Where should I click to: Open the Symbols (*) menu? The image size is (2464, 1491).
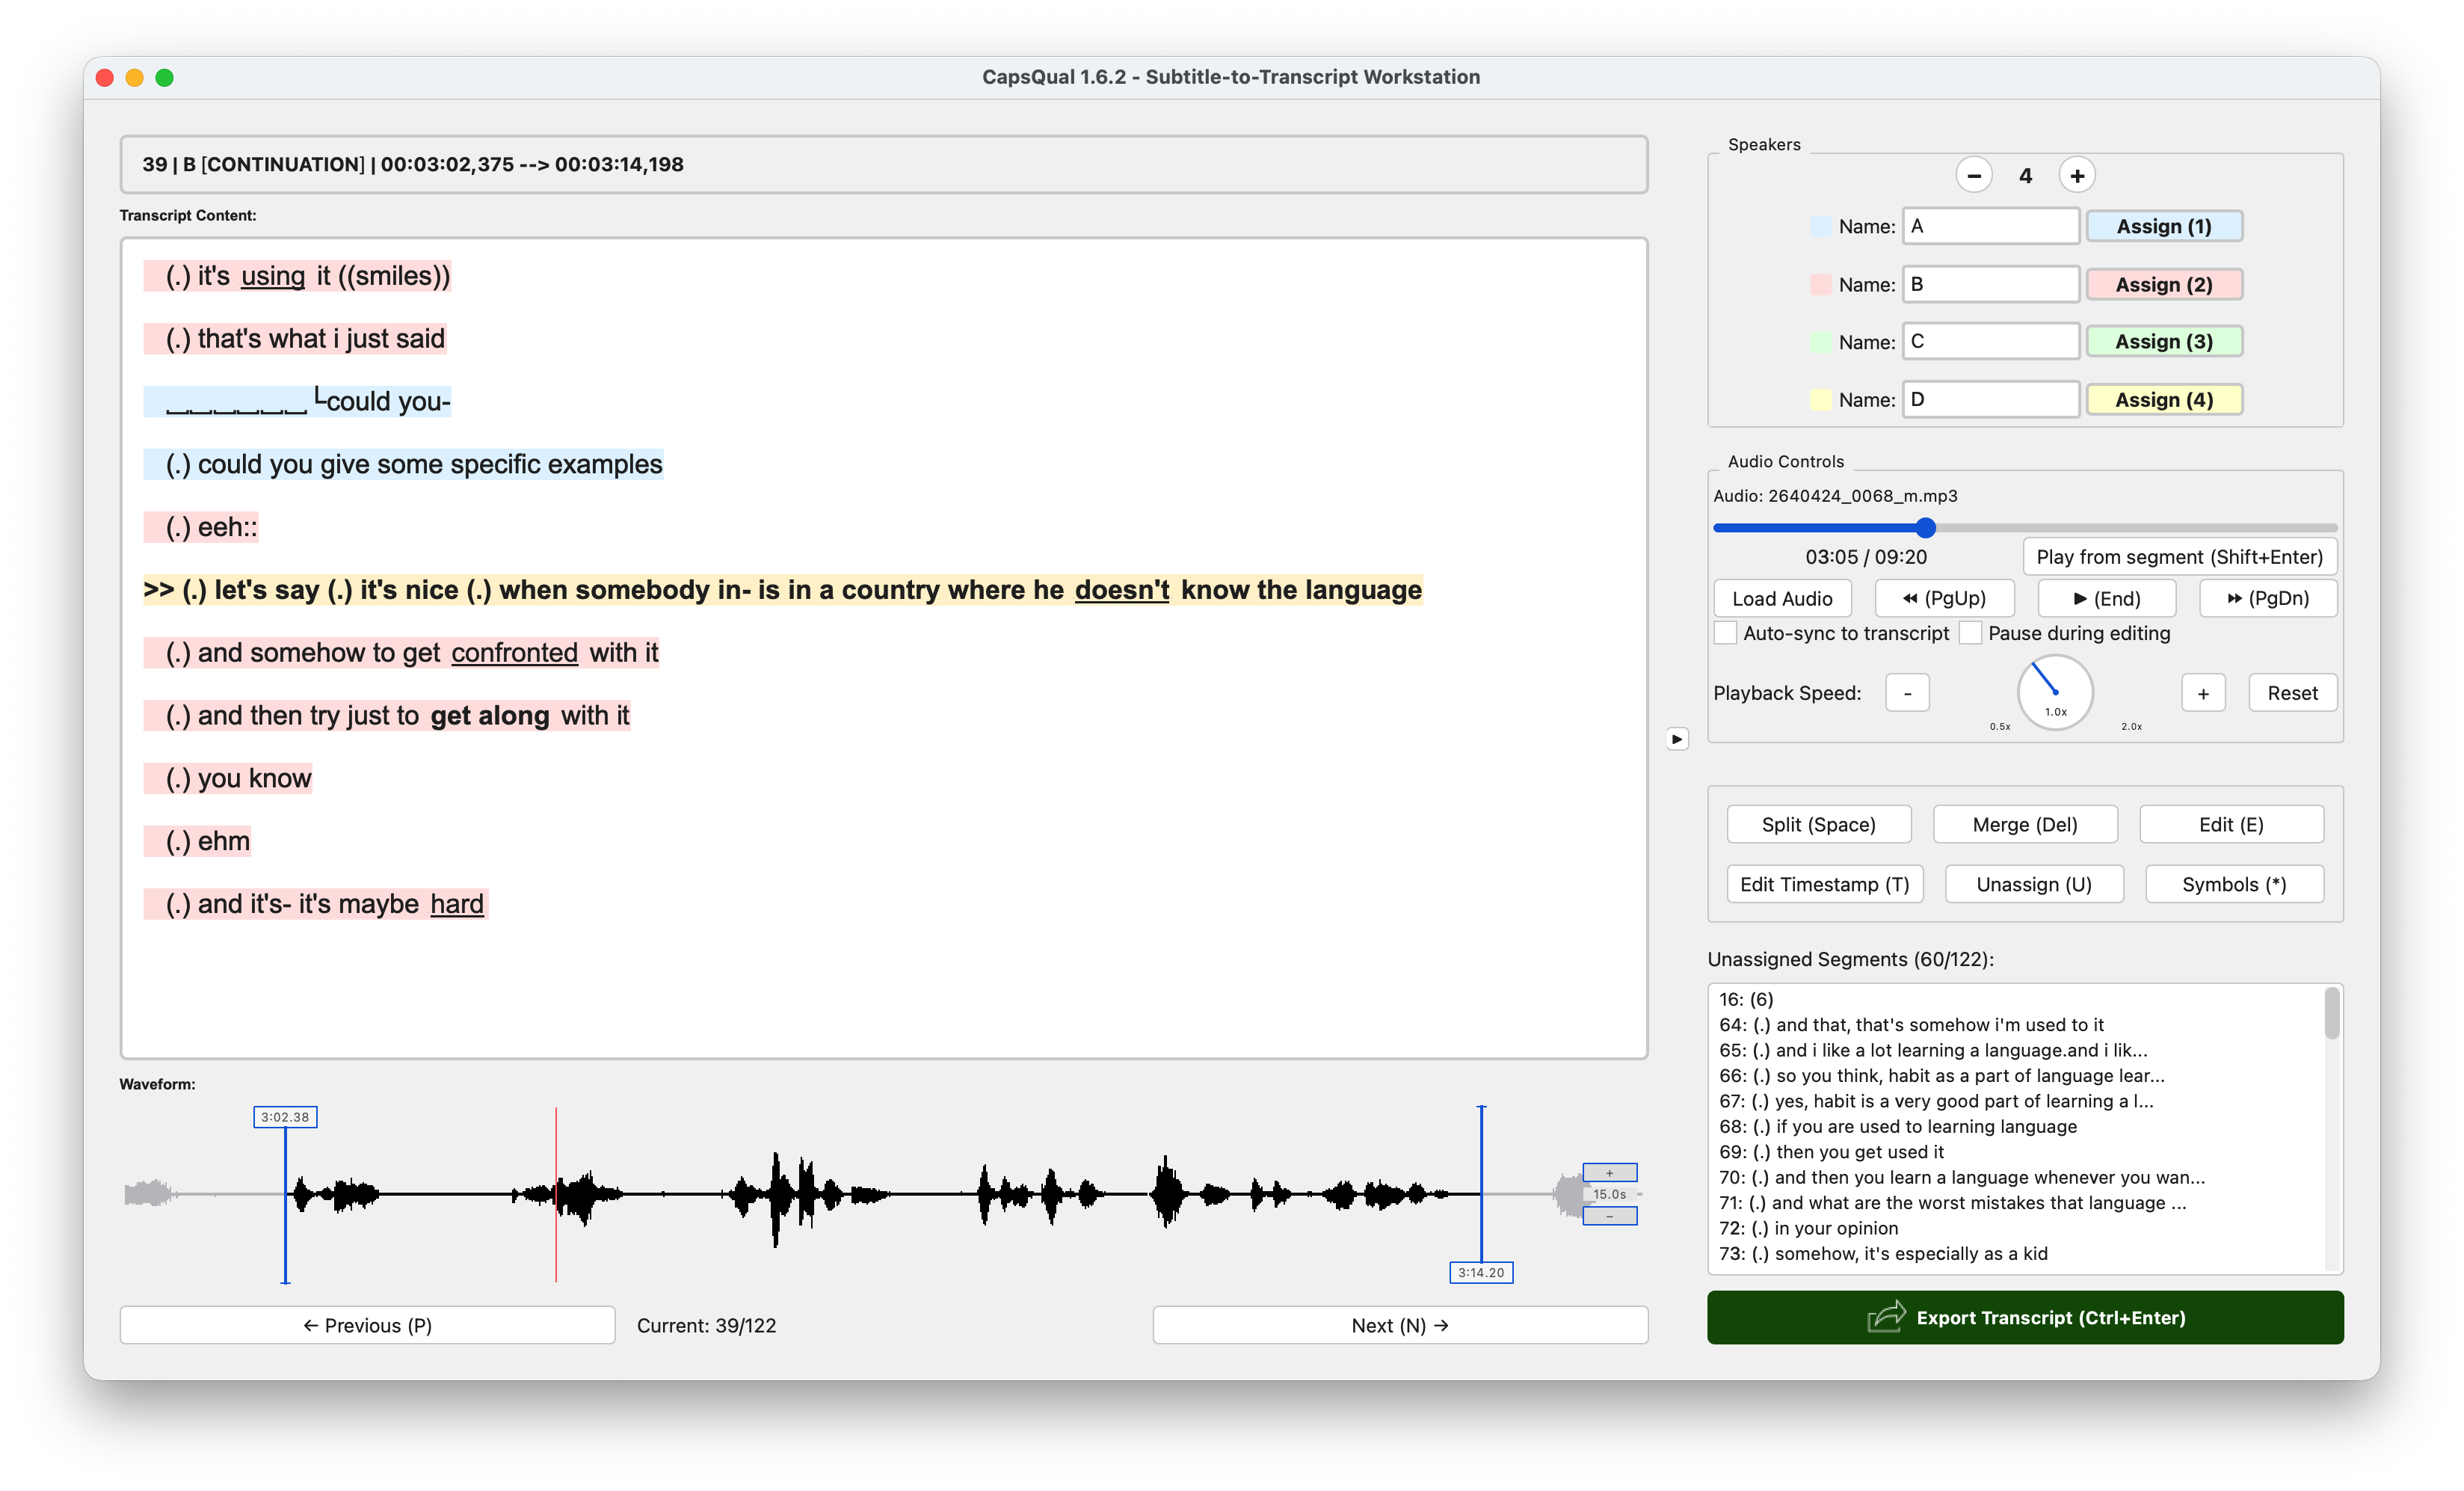2234,884
